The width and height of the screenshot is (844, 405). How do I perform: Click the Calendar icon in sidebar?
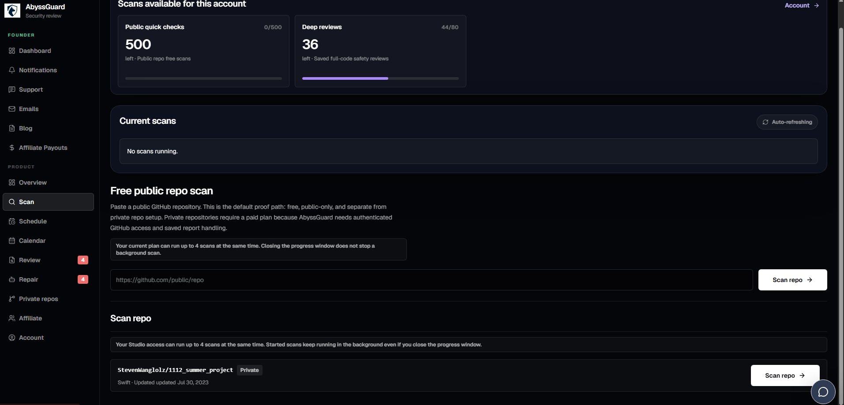tap(12, 241)
